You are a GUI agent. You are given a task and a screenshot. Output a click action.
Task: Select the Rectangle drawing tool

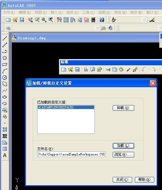(x=5, y=64)
